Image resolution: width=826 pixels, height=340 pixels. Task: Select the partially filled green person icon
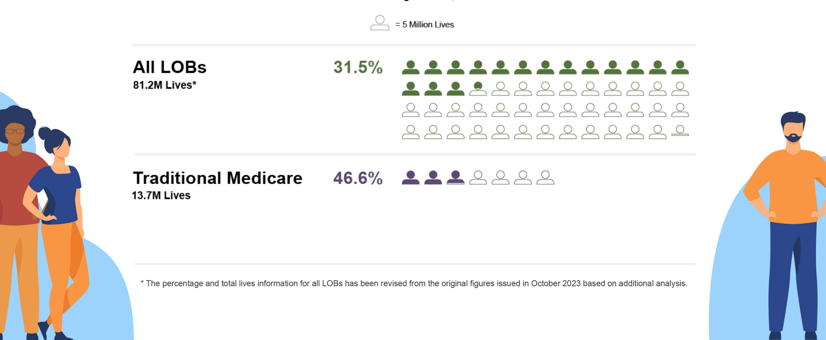(x=478, y=89)
